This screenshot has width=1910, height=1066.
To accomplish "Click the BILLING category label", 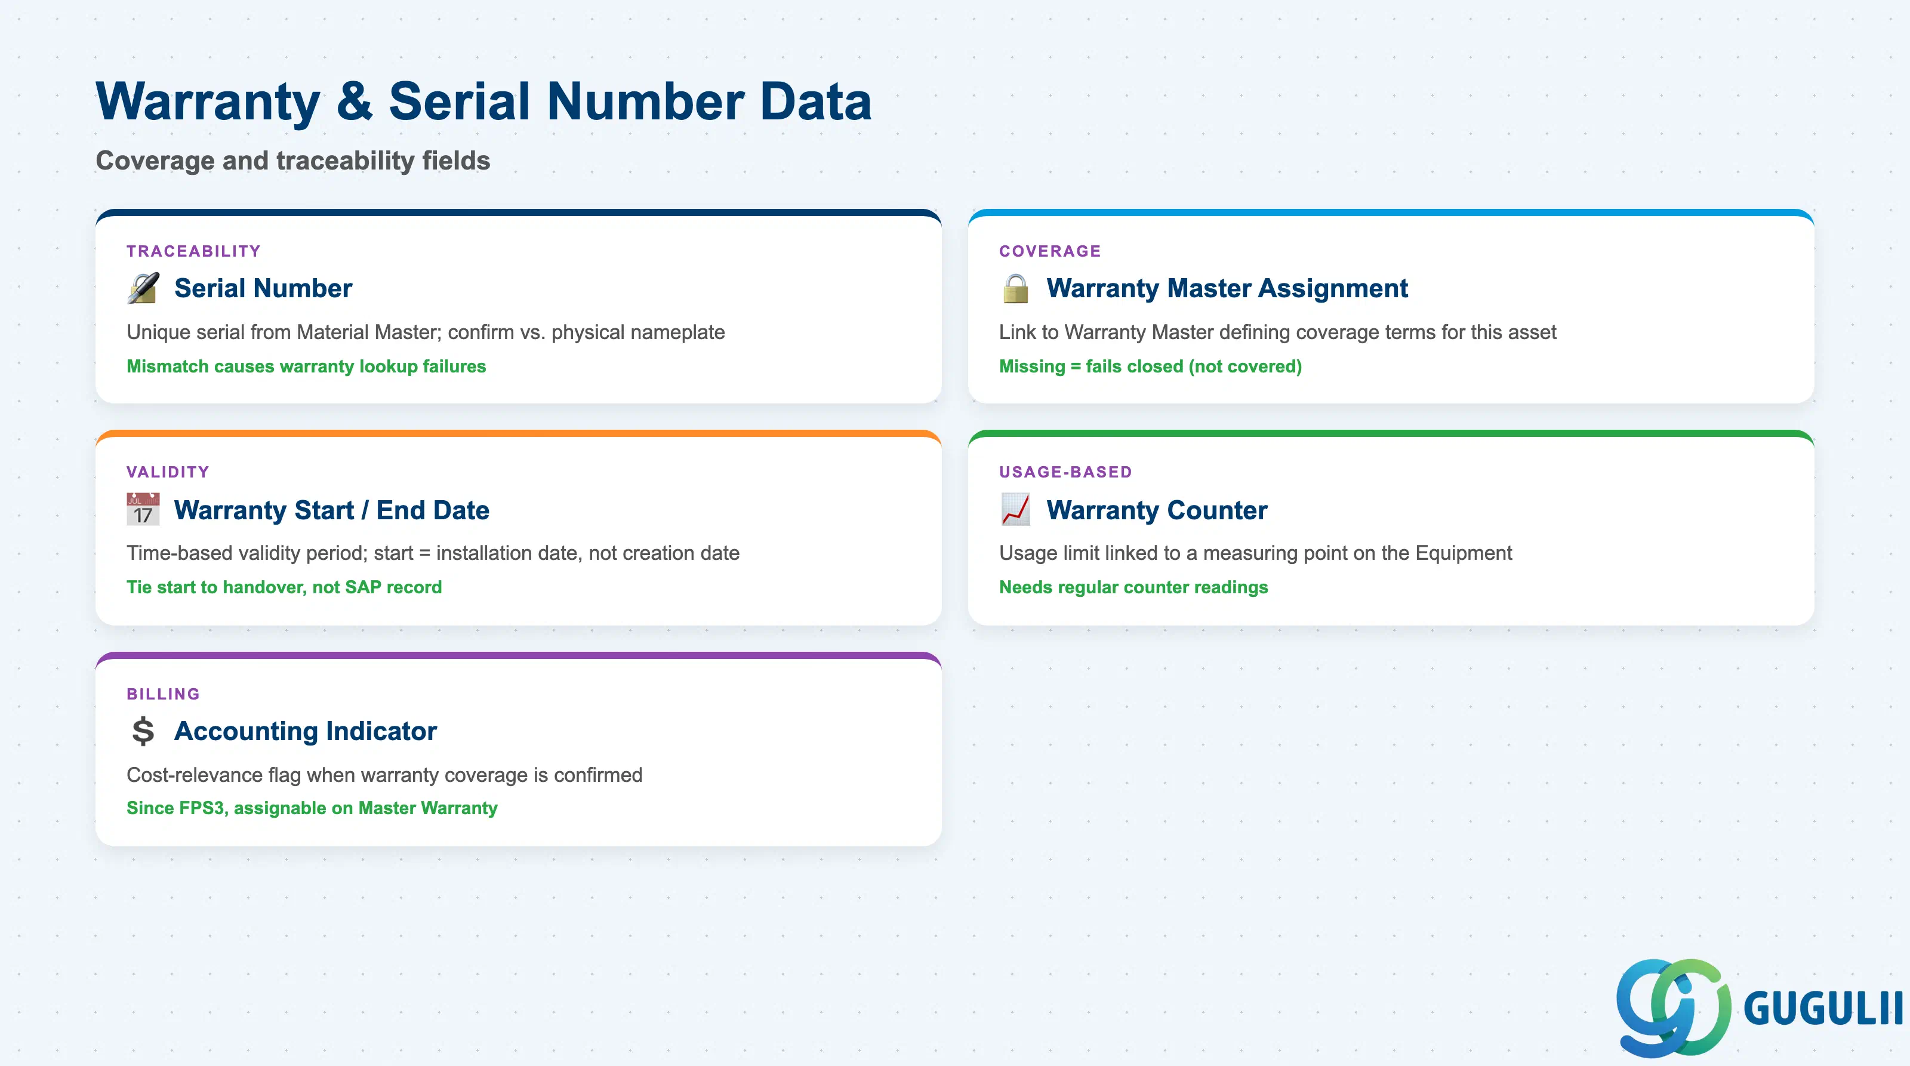I will pyautogui.click(x=163, y=694).
